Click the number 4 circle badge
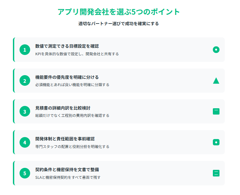Viewport: 240px width, 195px height. [x=25, y=142]
